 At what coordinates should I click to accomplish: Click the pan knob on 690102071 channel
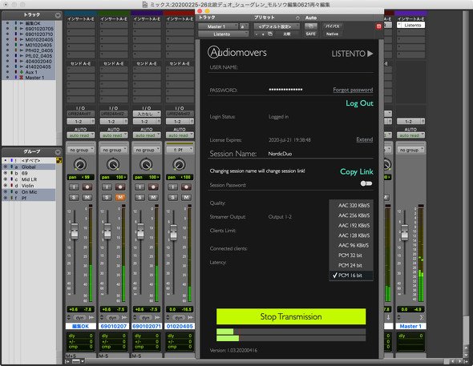click(146, 164)
